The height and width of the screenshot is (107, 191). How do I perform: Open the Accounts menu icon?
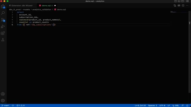(x=3, y=94)
